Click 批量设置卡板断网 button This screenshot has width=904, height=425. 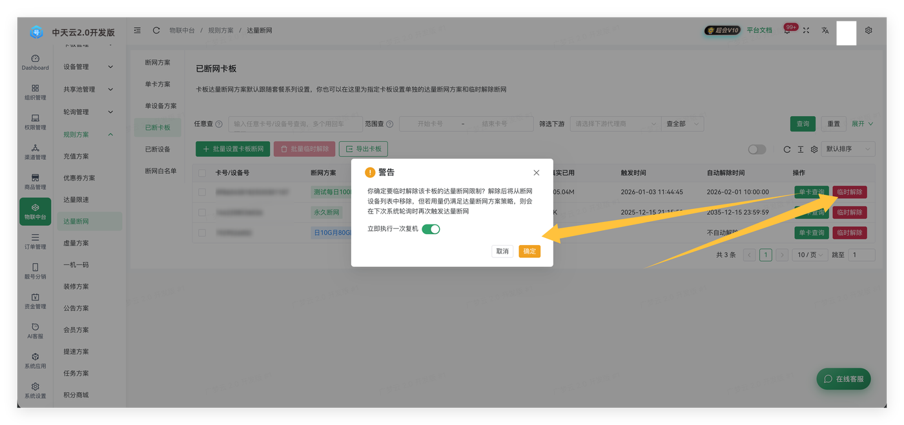point(232,149)
